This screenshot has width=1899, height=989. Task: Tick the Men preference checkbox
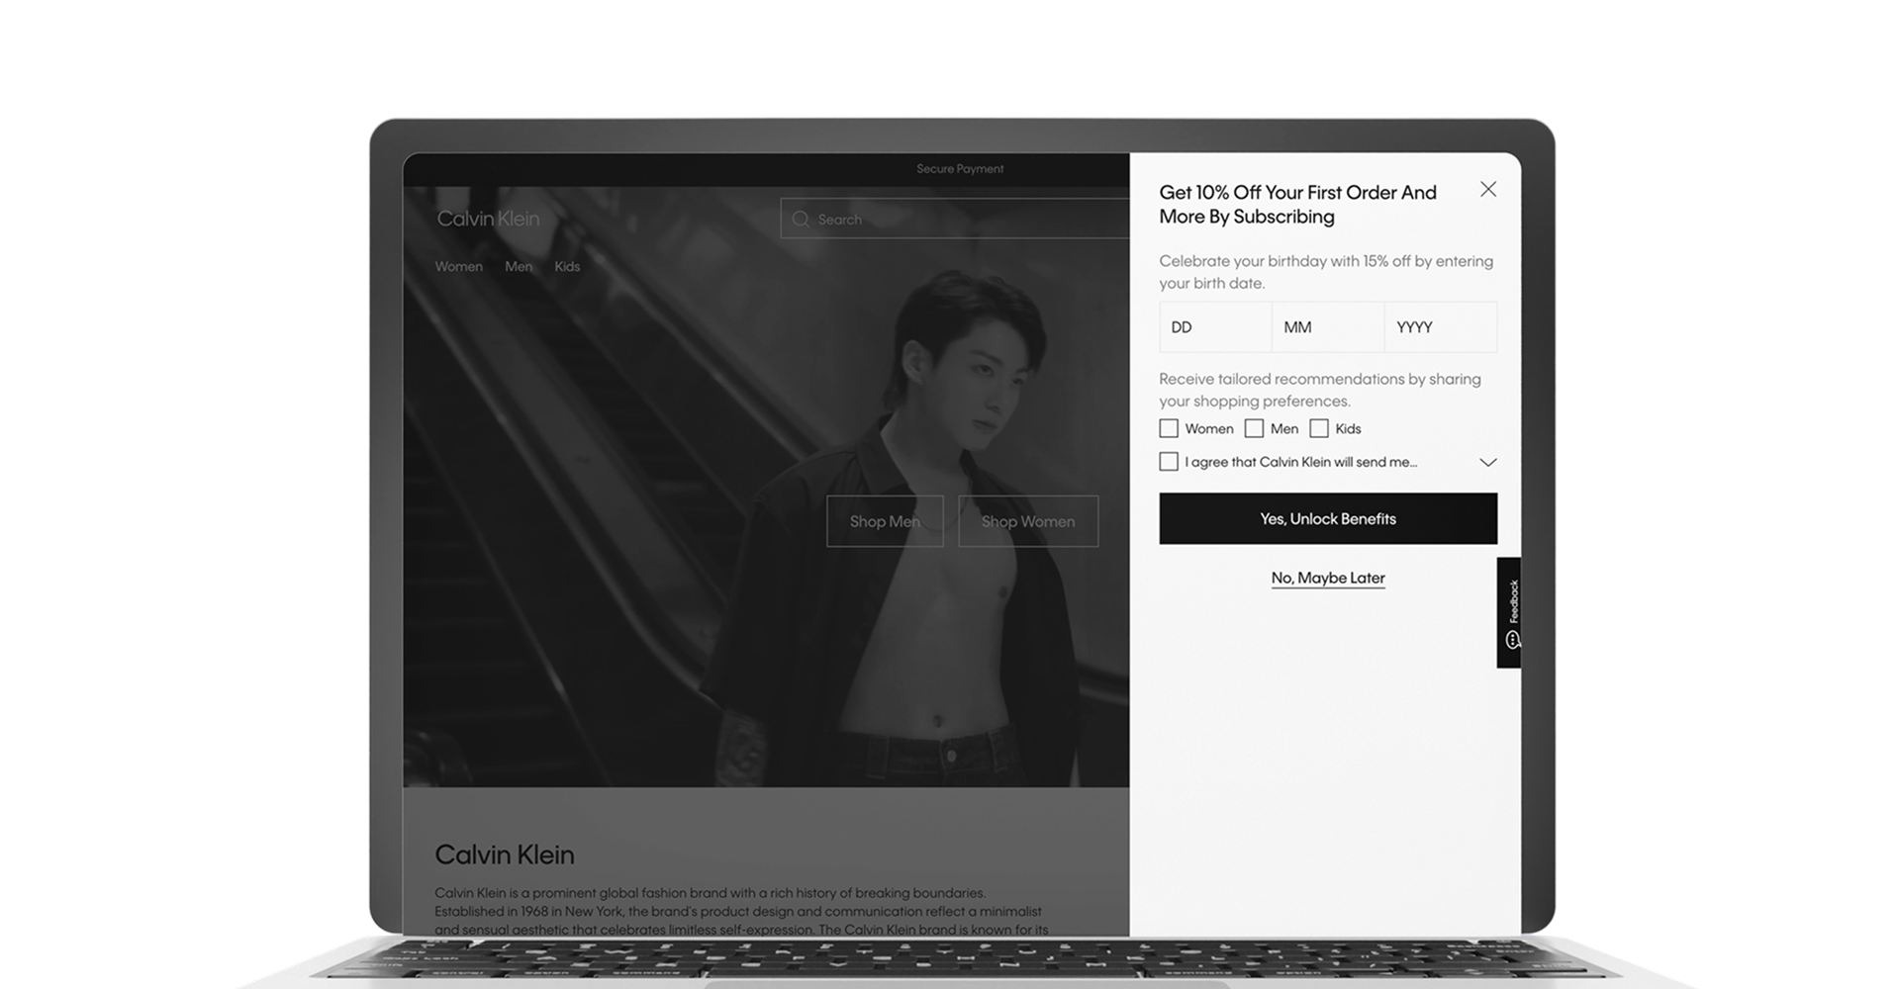coord(1254,428)
